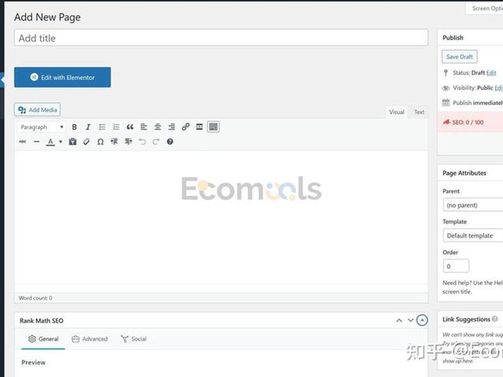Image resolution: width=503 pixels, height=377 pixels.
Task: Open keyboard shortcuts help icon
Action: [170, 142]
